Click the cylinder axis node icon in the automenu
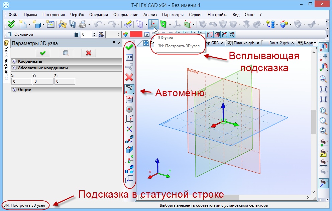Image resolution: width=332 pixels, height=211 pixels. click(x=129, y=99)
